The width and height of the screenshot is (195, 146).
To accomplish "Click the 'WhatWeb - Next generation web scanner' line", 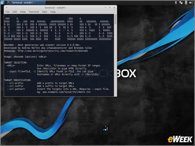I will click(x=42, y=45).
